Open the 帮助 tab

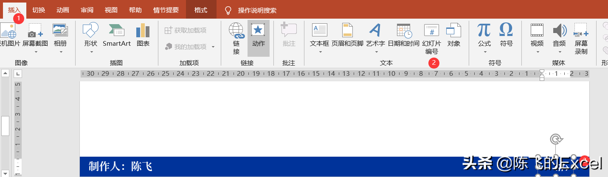(135, 10)
